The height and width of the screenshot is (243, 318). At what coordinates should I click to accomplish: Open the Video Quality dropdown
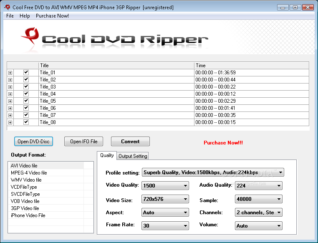pyautogui.click(x=165, y=186)
